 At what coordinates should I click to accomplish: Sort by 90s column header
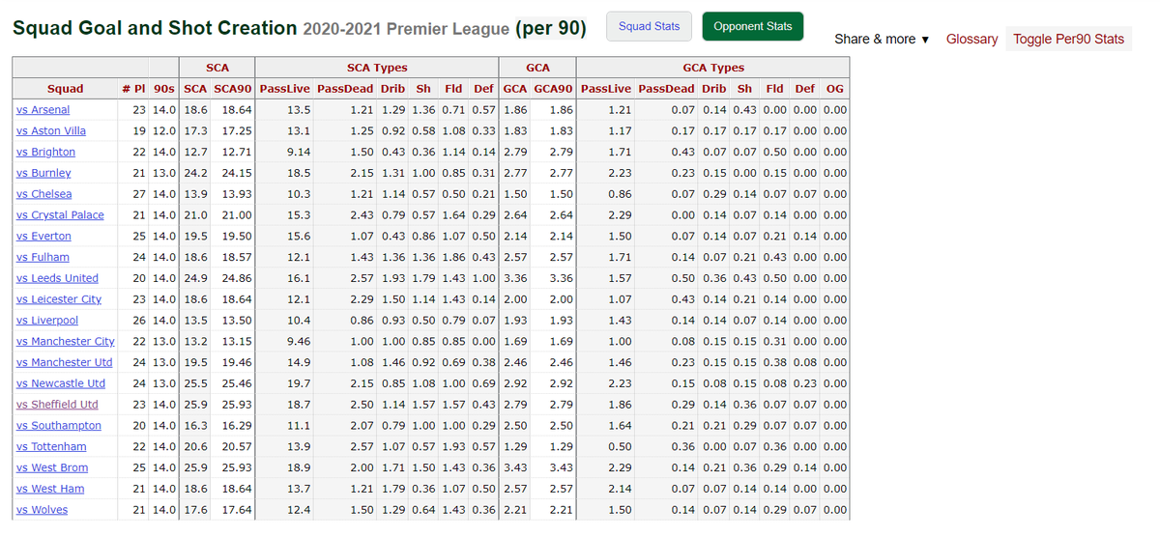coord(164,89)
